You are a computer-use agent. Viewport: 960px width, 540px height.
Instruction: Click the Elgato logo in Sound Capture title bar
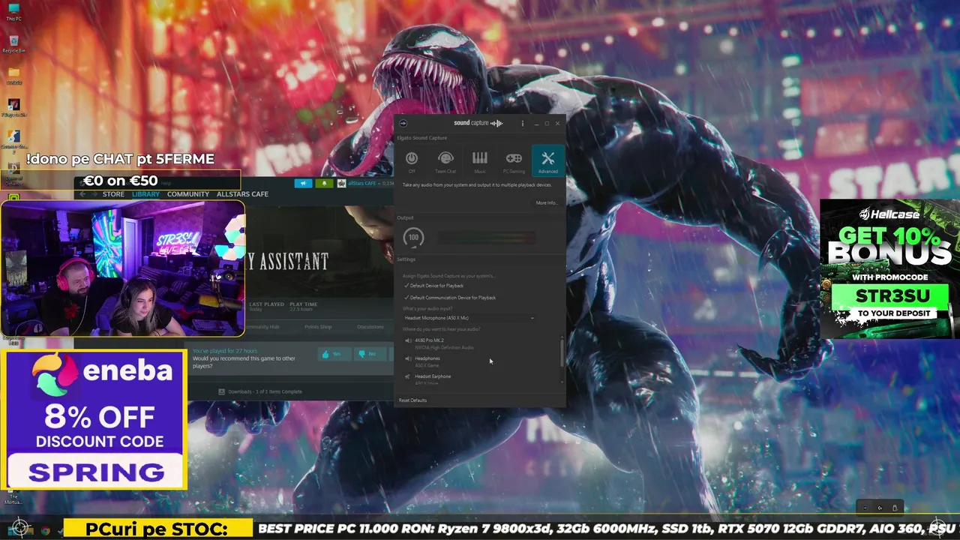(403, 123)
